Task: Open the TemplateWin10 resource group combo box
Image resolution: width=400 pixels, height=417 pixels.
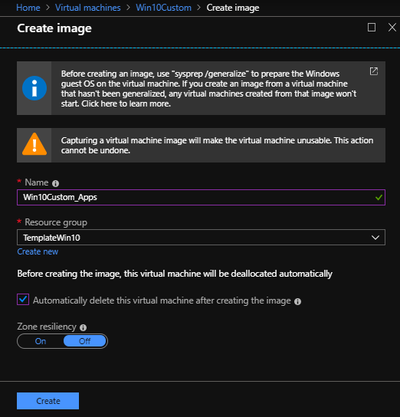Action: [201, 238]
